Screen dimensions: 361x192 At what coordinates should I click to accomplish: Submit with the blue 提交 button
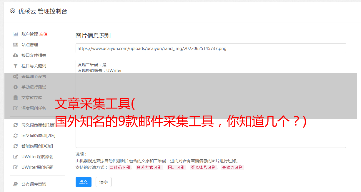pos(84,182)
